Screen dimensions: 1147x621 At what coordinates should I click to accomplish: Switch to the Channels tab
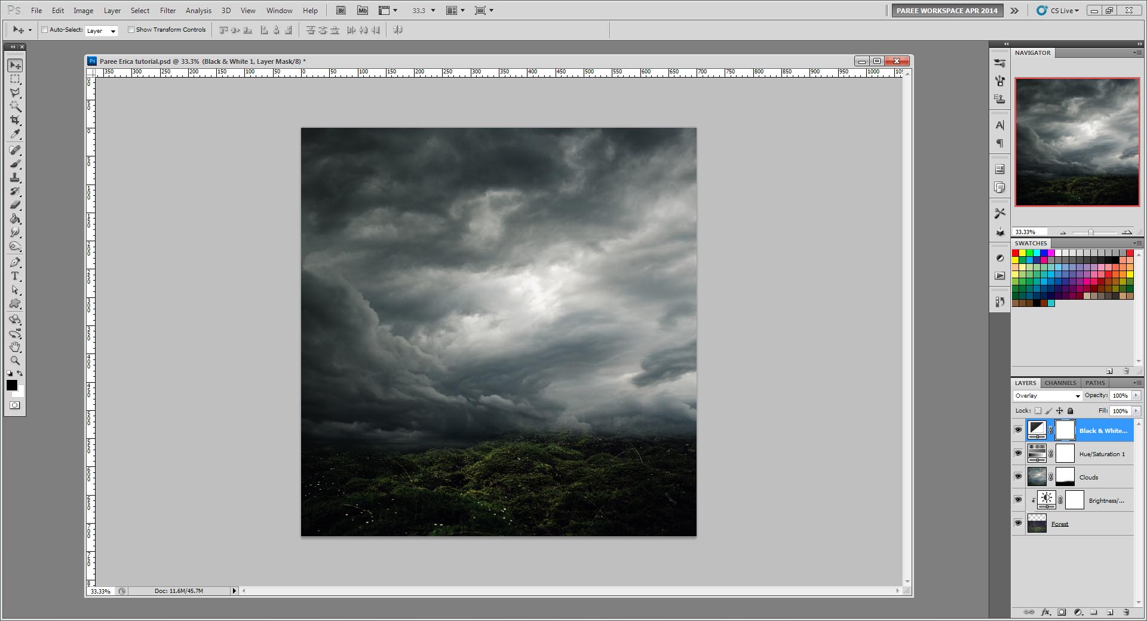(x=1060, y=383)
